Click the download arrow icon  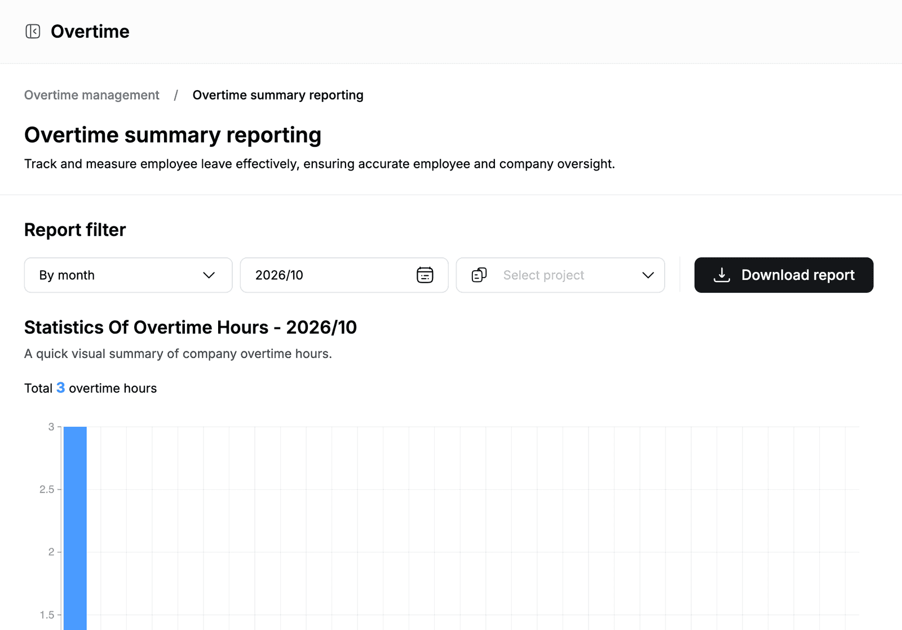coord(722,275)
